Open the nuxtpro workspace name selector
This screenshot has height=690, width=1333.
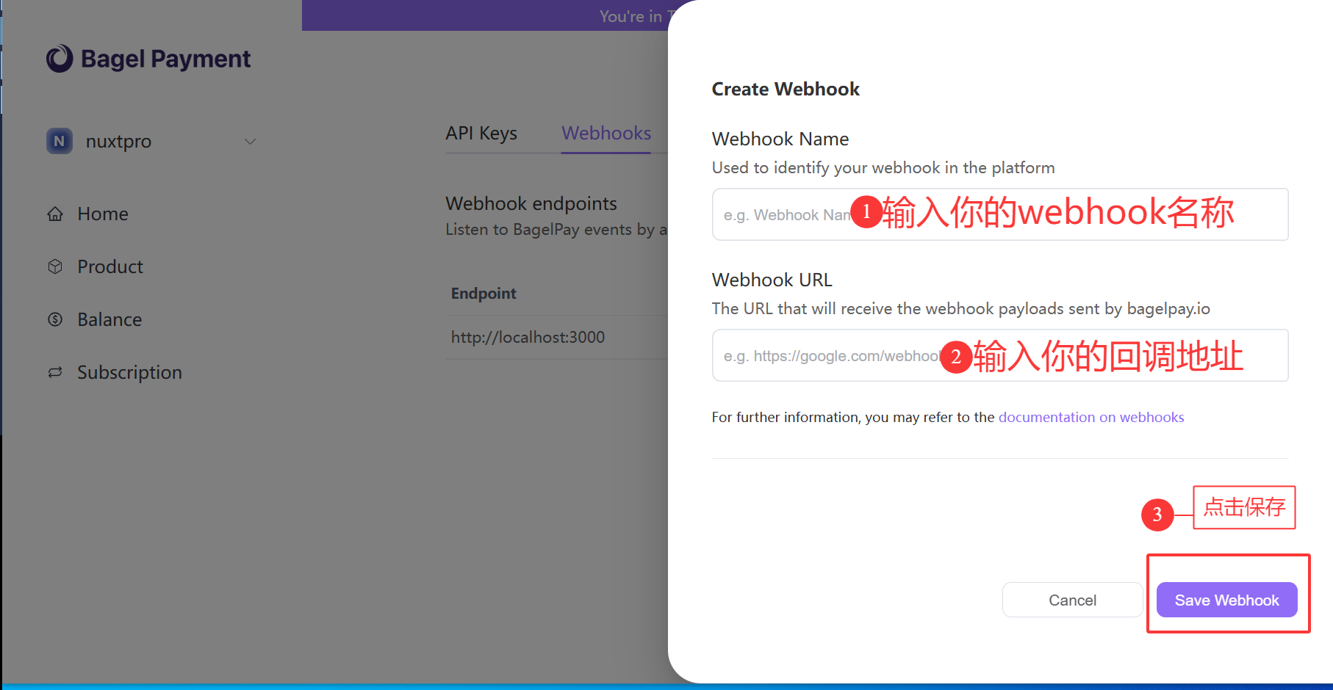click(x=118, y=141)
